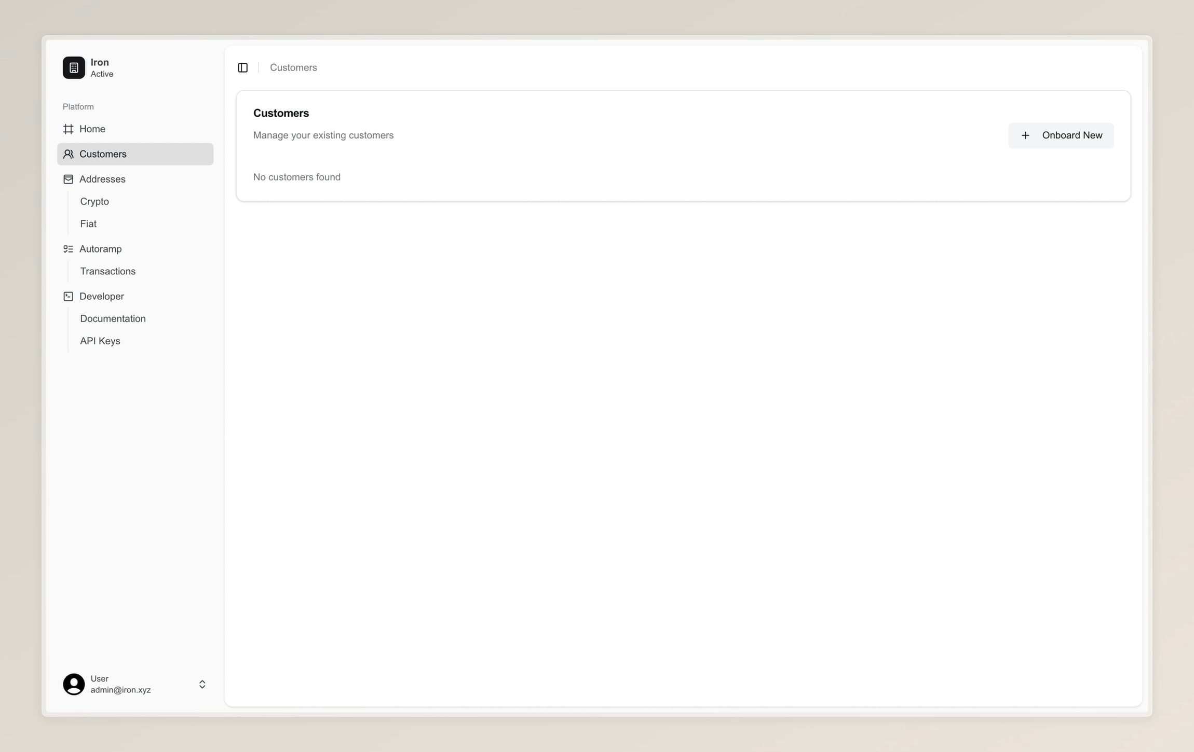
Task: Click the Customers people icon
Action: pyautogui.click(x=68, y=154)
